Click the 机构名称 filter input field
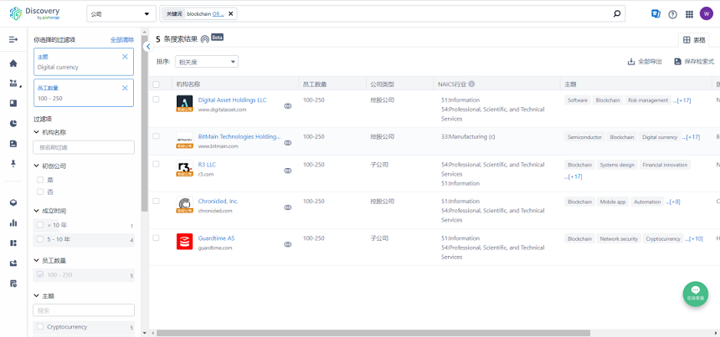The width and height of the screenshot is (720, 337). tap(84, 147)
